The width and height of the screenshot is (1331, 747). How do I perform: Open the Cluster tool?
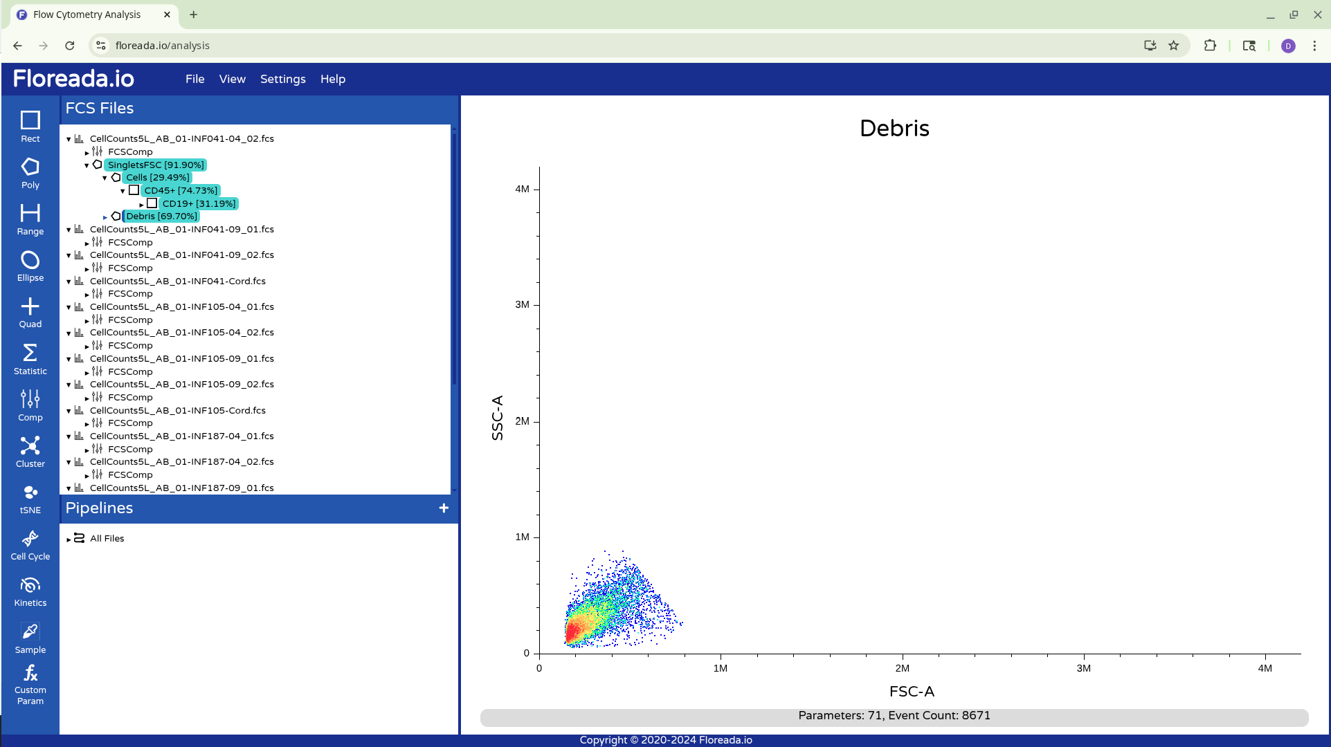tap(30, 452)
